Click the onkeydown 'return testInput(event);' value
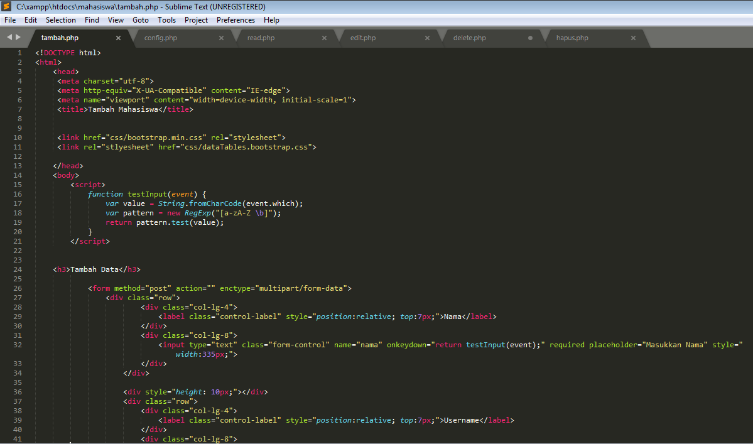 coord(488,345)
